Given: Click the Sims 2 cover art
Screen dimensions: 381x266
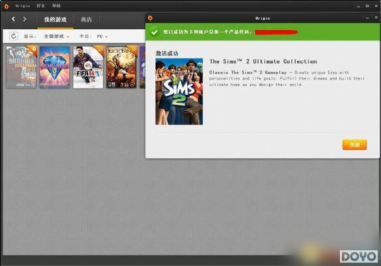Looking at the screenshot, I should click(179, 91).
